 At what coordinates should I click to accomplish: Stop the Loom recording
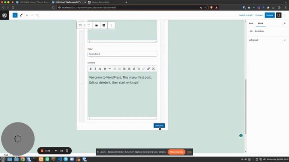pos(42,151)
